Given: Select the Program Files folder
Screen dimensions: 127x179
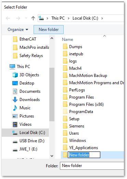Looking at the screenshot, I should pos(78,97).
